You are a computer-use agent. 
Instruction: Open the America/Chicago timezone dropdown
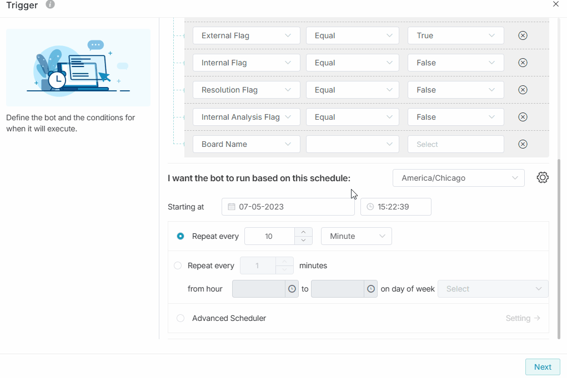tap(458, 178)
